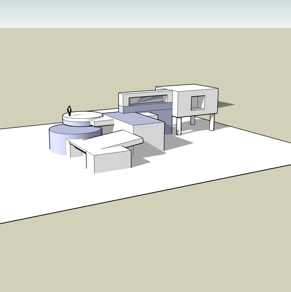
Task: Click the front-left column under the cube
Action: [179, 126]
